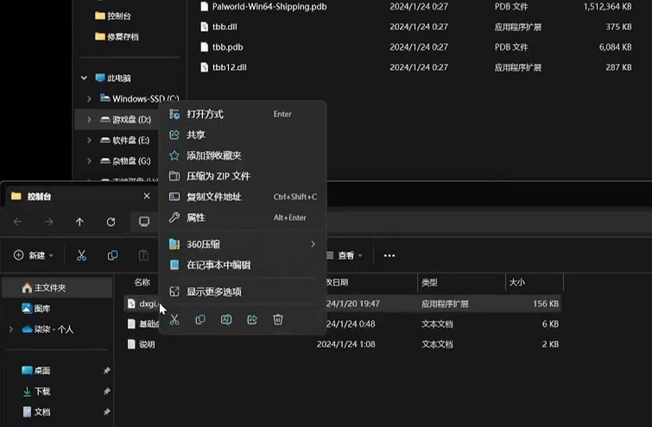The height and width of the screenshot is (427, 652).
Task: Open the three-dots more options menu
Action: [389, 255]
